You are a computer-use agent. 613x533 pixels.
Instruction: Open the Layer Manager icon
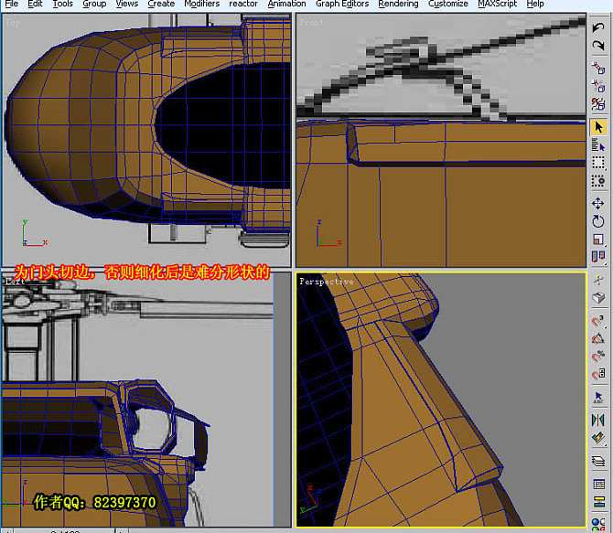[x=597, y=461]
